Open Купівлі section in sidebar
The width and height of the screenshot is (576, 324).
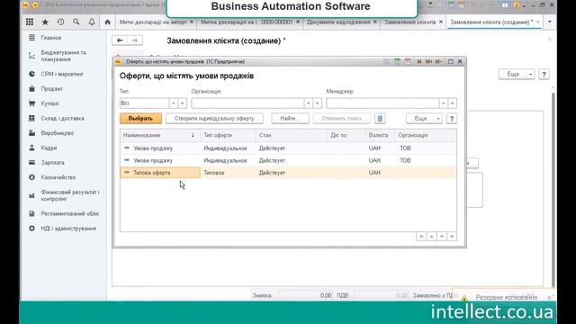pos(50,103)
